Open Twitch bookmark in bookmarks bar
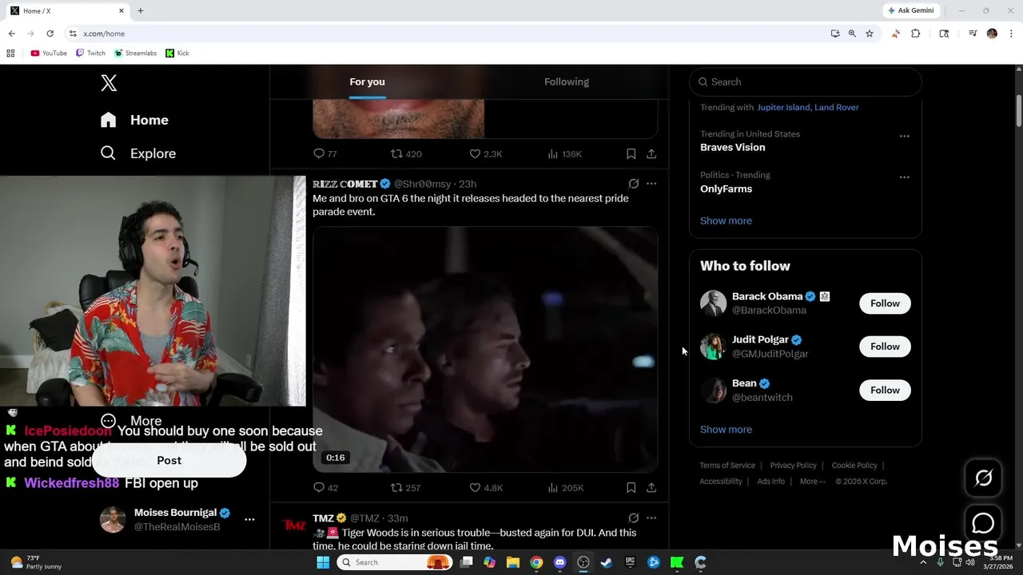 click(x=90, y=53)
